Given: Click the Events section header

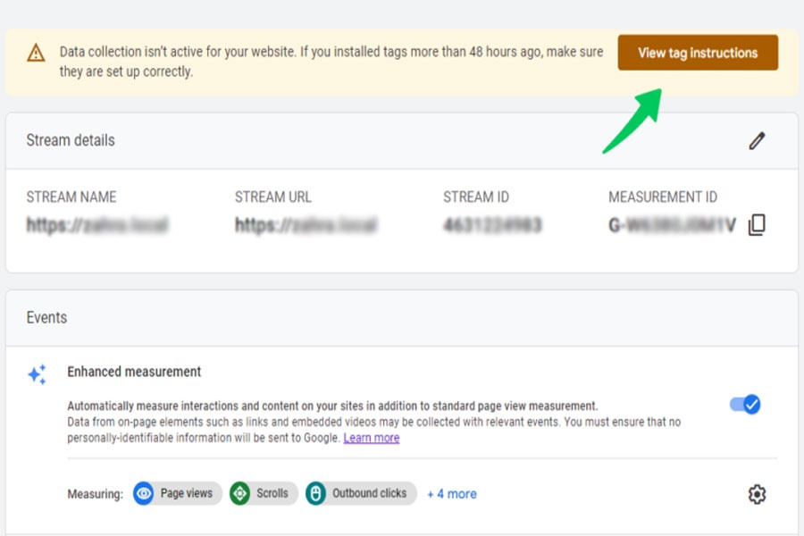Looking at the screenshot, I should [46, 317].
